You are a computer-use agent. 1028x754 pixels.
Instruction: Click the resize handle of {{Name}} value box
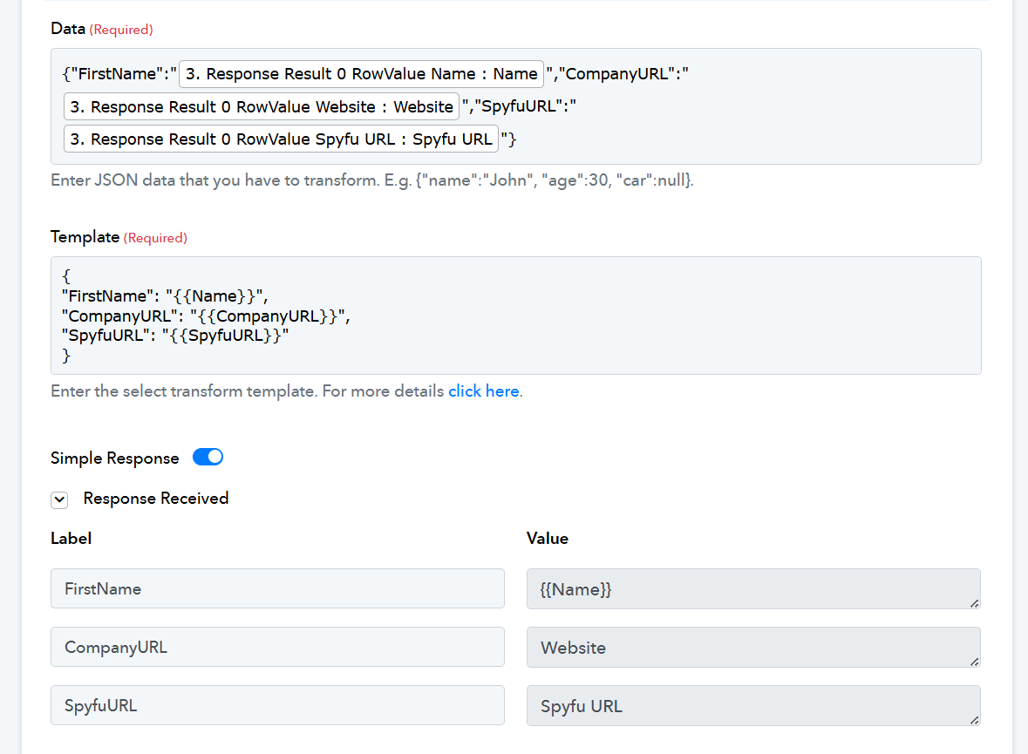[974, 602]
